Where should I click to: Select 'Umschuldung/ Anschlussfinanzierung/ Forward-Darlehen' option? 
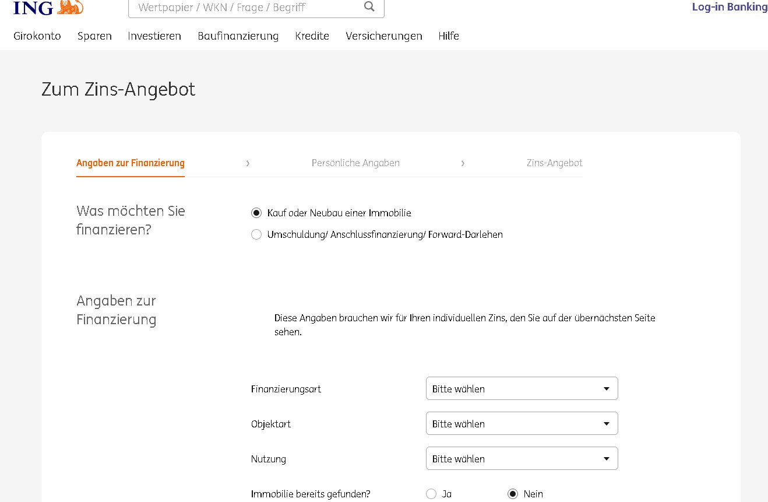[256, 234]
